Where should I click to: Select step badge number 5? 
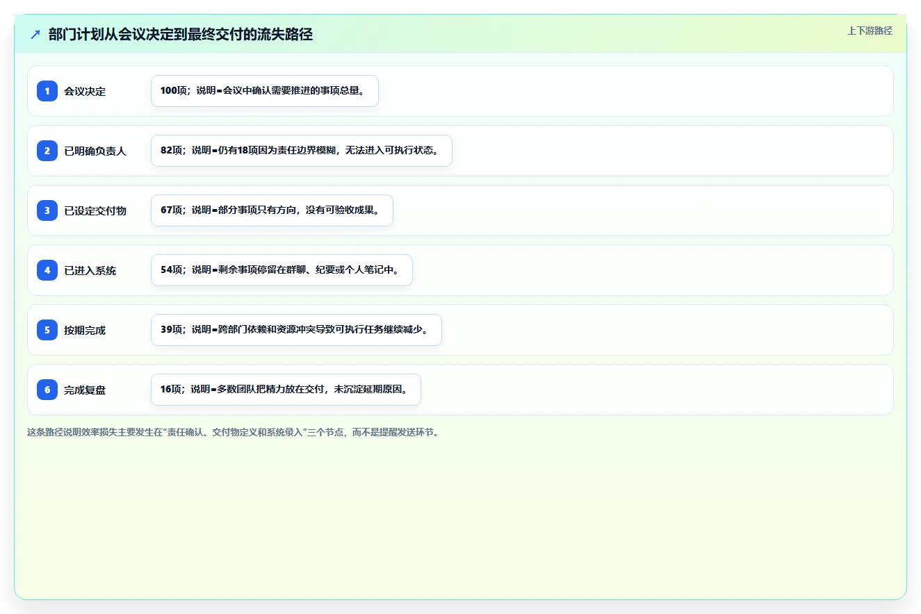pyautogui.click(x=47, y=330)
